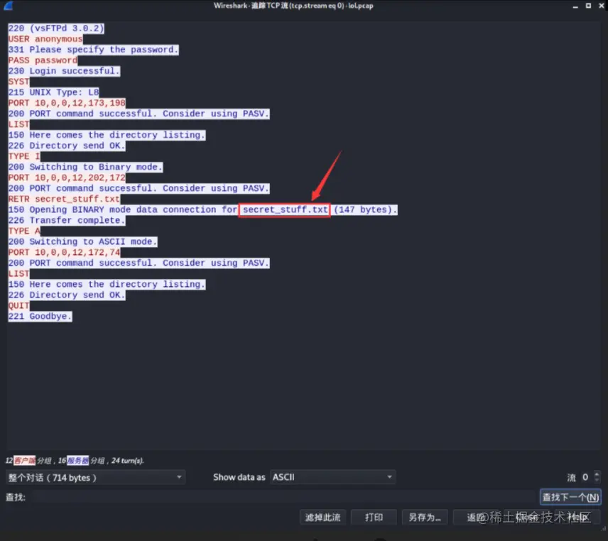Image resolution: width=608 pixels, height=541 pixels.
Task: Click the Back button
Action: 475,518
